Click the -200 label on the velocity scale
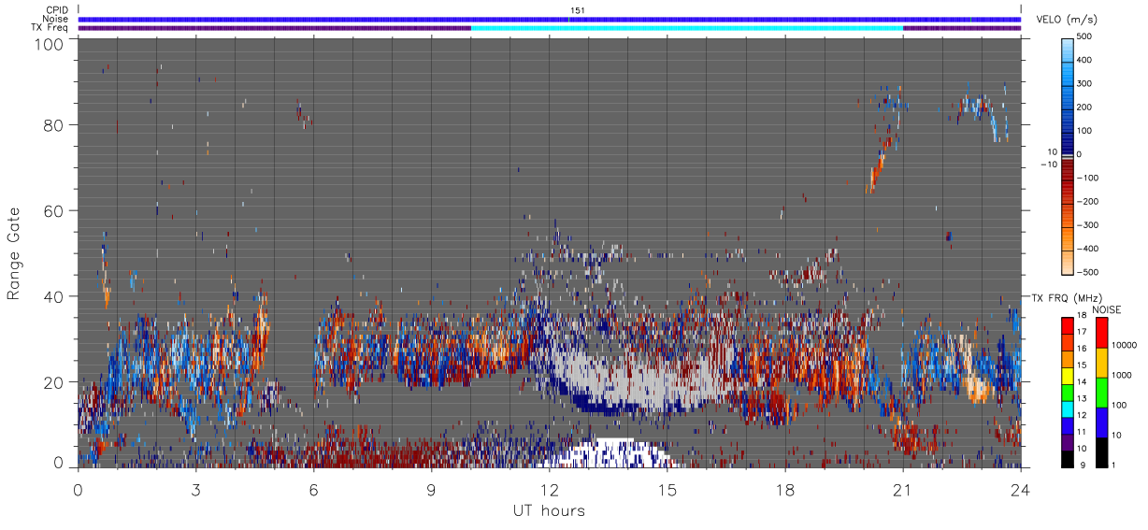The image size is (1148, 530). (1088, 201)
